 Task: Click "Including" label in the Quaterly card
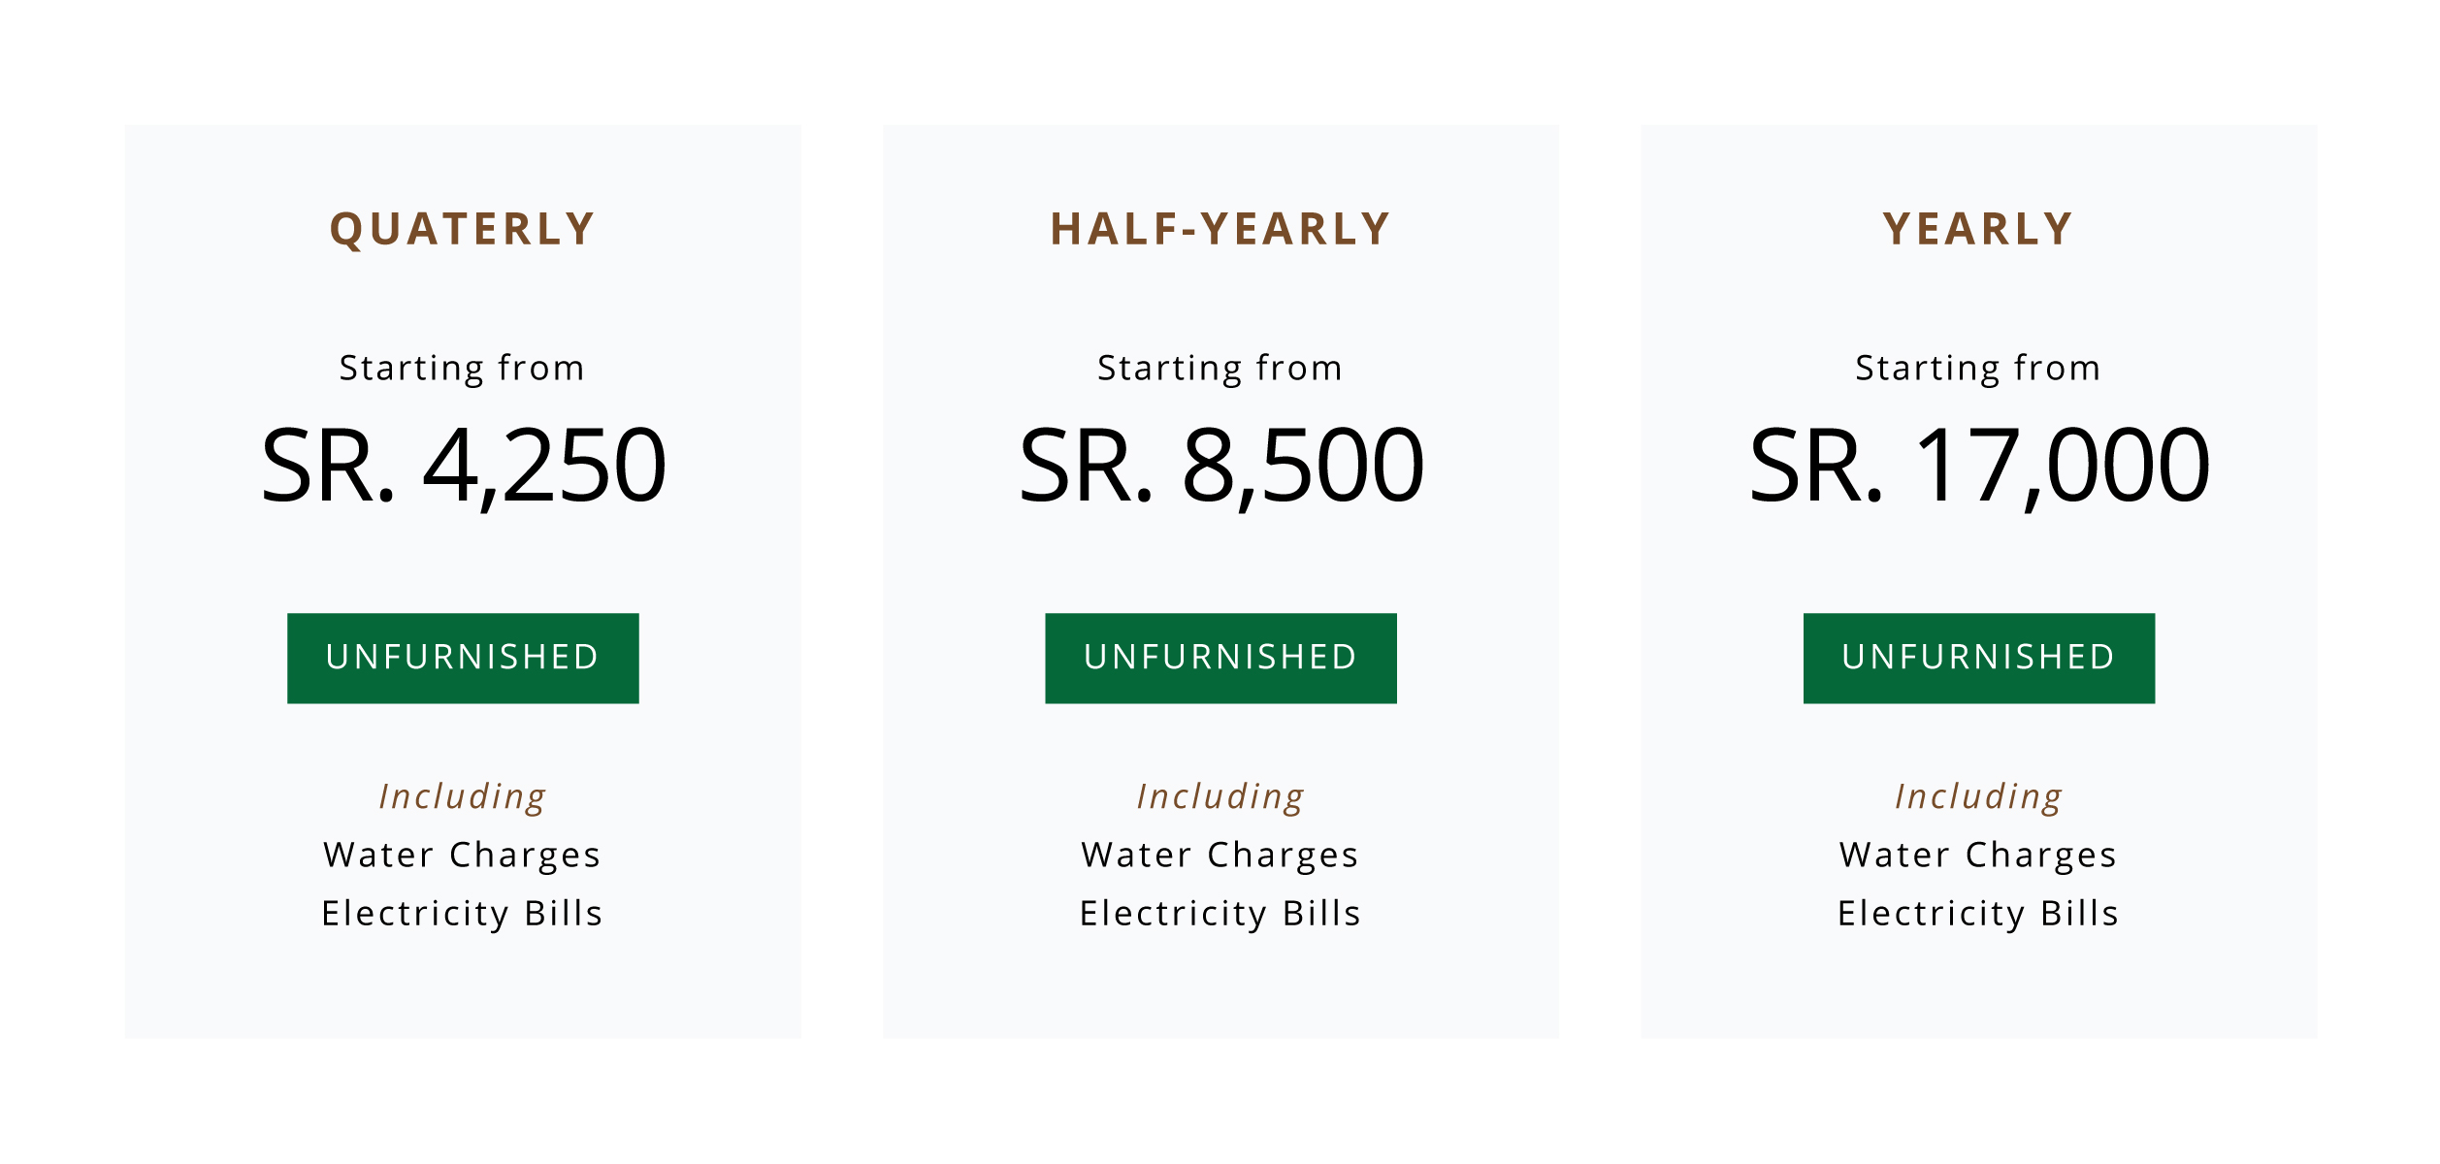[x=463, y=796]
